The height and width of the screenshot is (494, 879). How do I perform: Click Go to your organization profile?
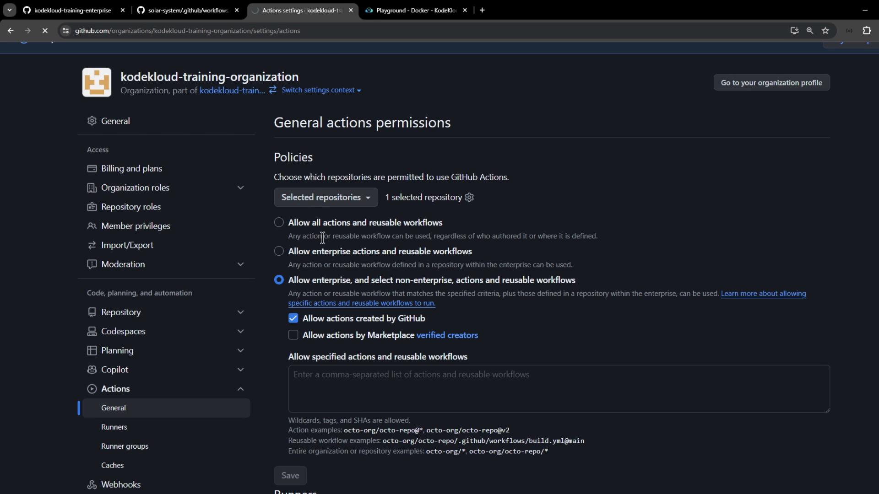[x=771, y=82]
